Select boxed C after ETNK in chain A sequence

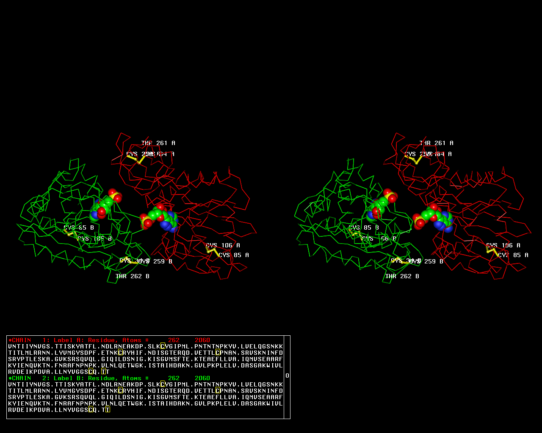pyautogui.click(x=120, y=353)
